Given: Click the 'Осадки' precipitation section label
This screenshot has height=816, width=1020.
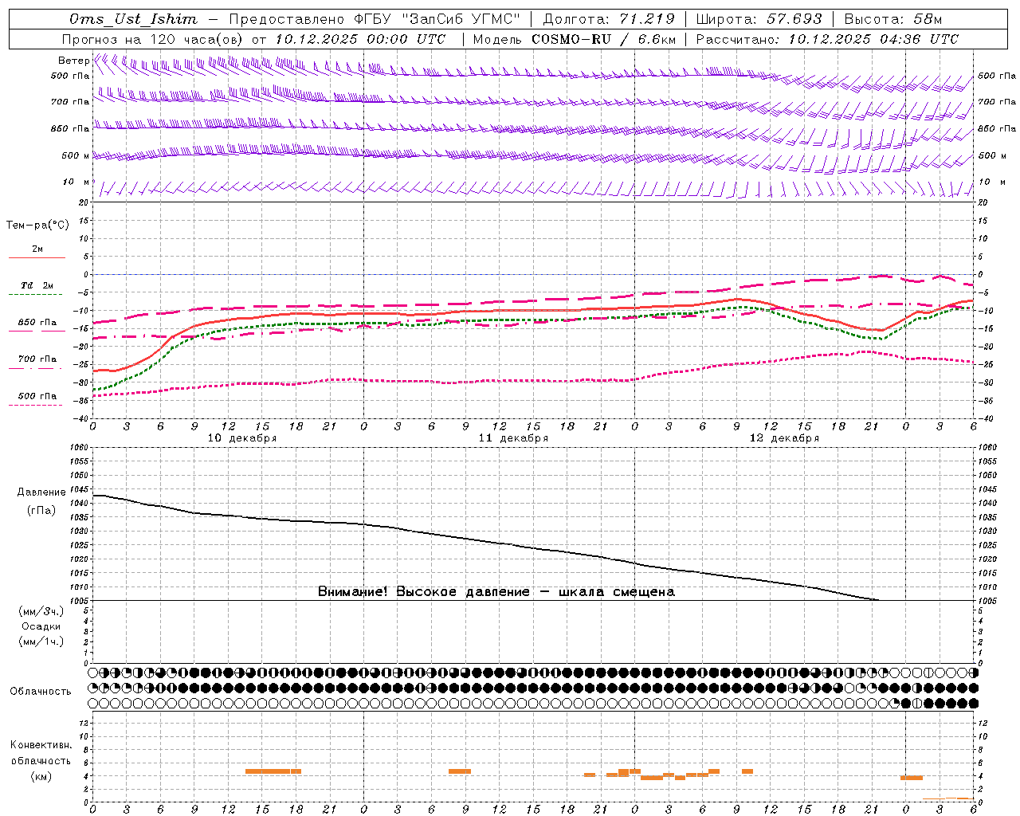Looking at the screenshot, I should (x=41, y=626).
